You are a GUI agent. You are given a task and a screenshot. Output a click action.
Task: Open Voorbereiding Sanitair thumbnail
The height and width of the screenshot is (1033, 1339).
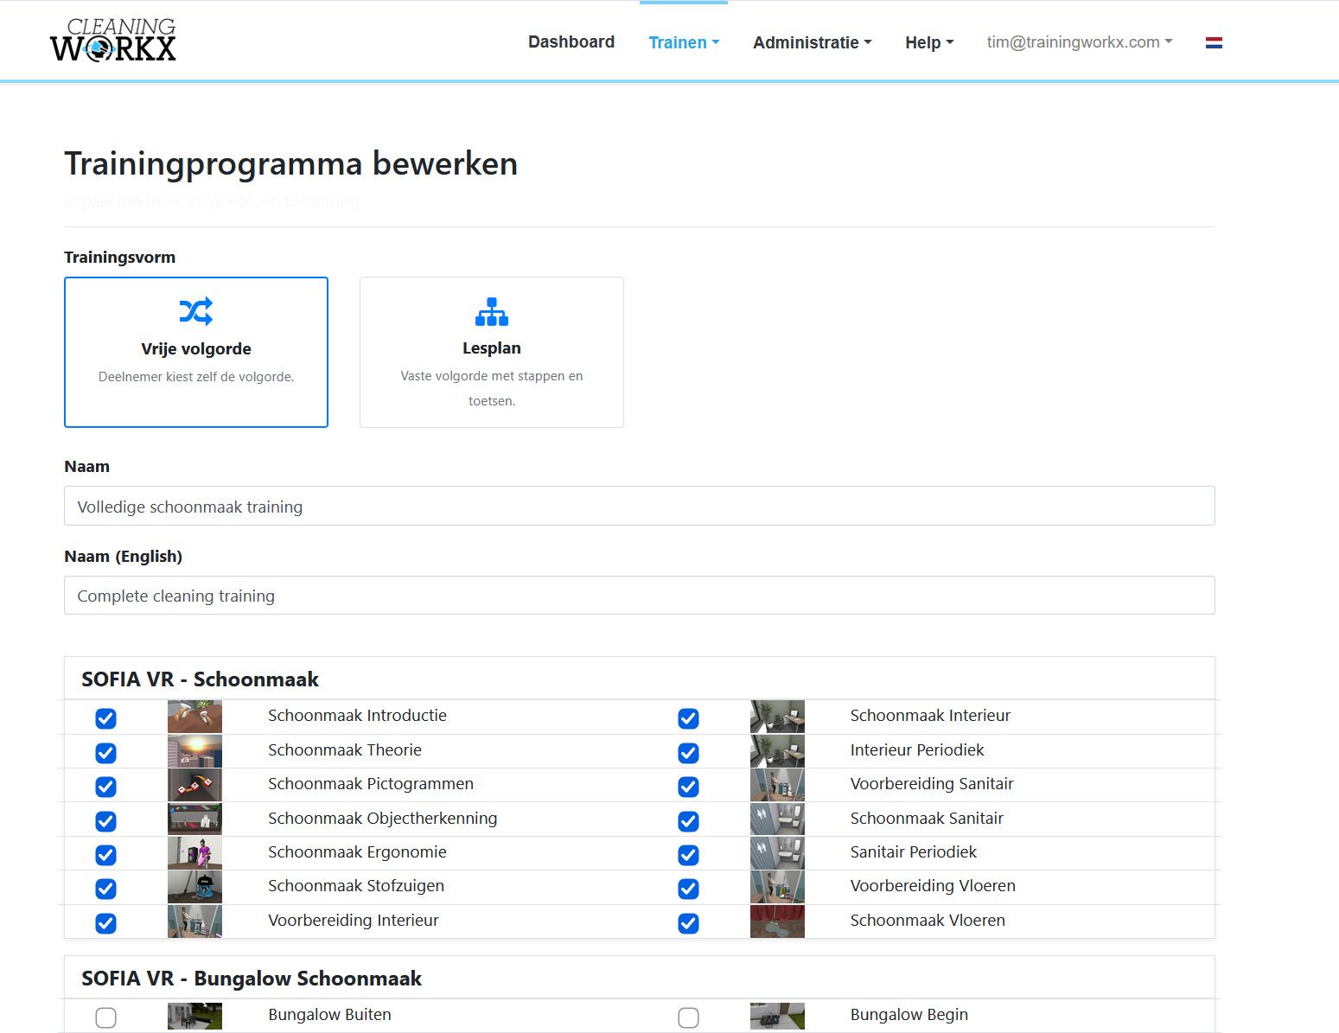tap(777, 785)
